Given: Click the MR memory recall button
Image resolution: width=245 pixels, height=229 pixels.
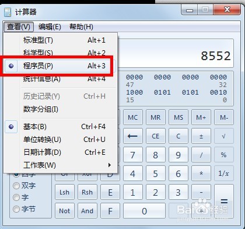Looking at the screenshot, I should [156, 117].
